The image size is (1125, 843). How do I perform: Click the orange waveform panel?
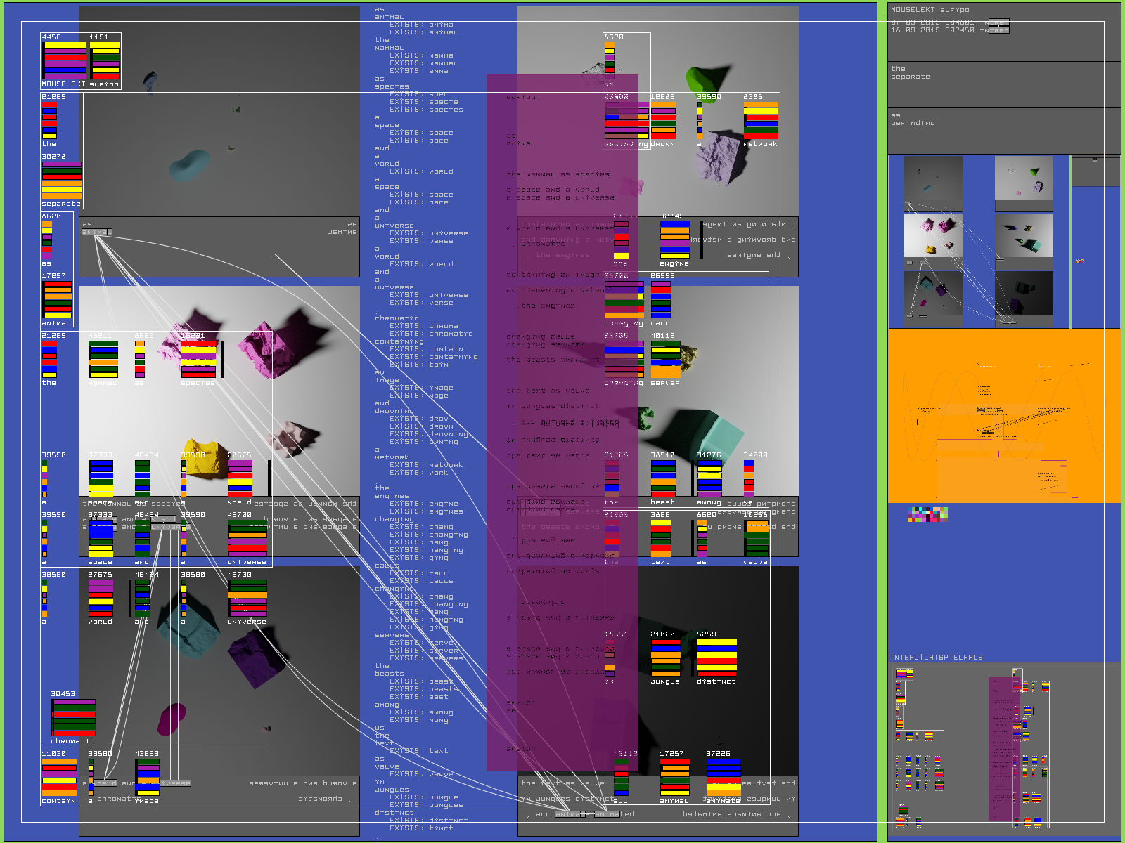tap(1004, 416)
